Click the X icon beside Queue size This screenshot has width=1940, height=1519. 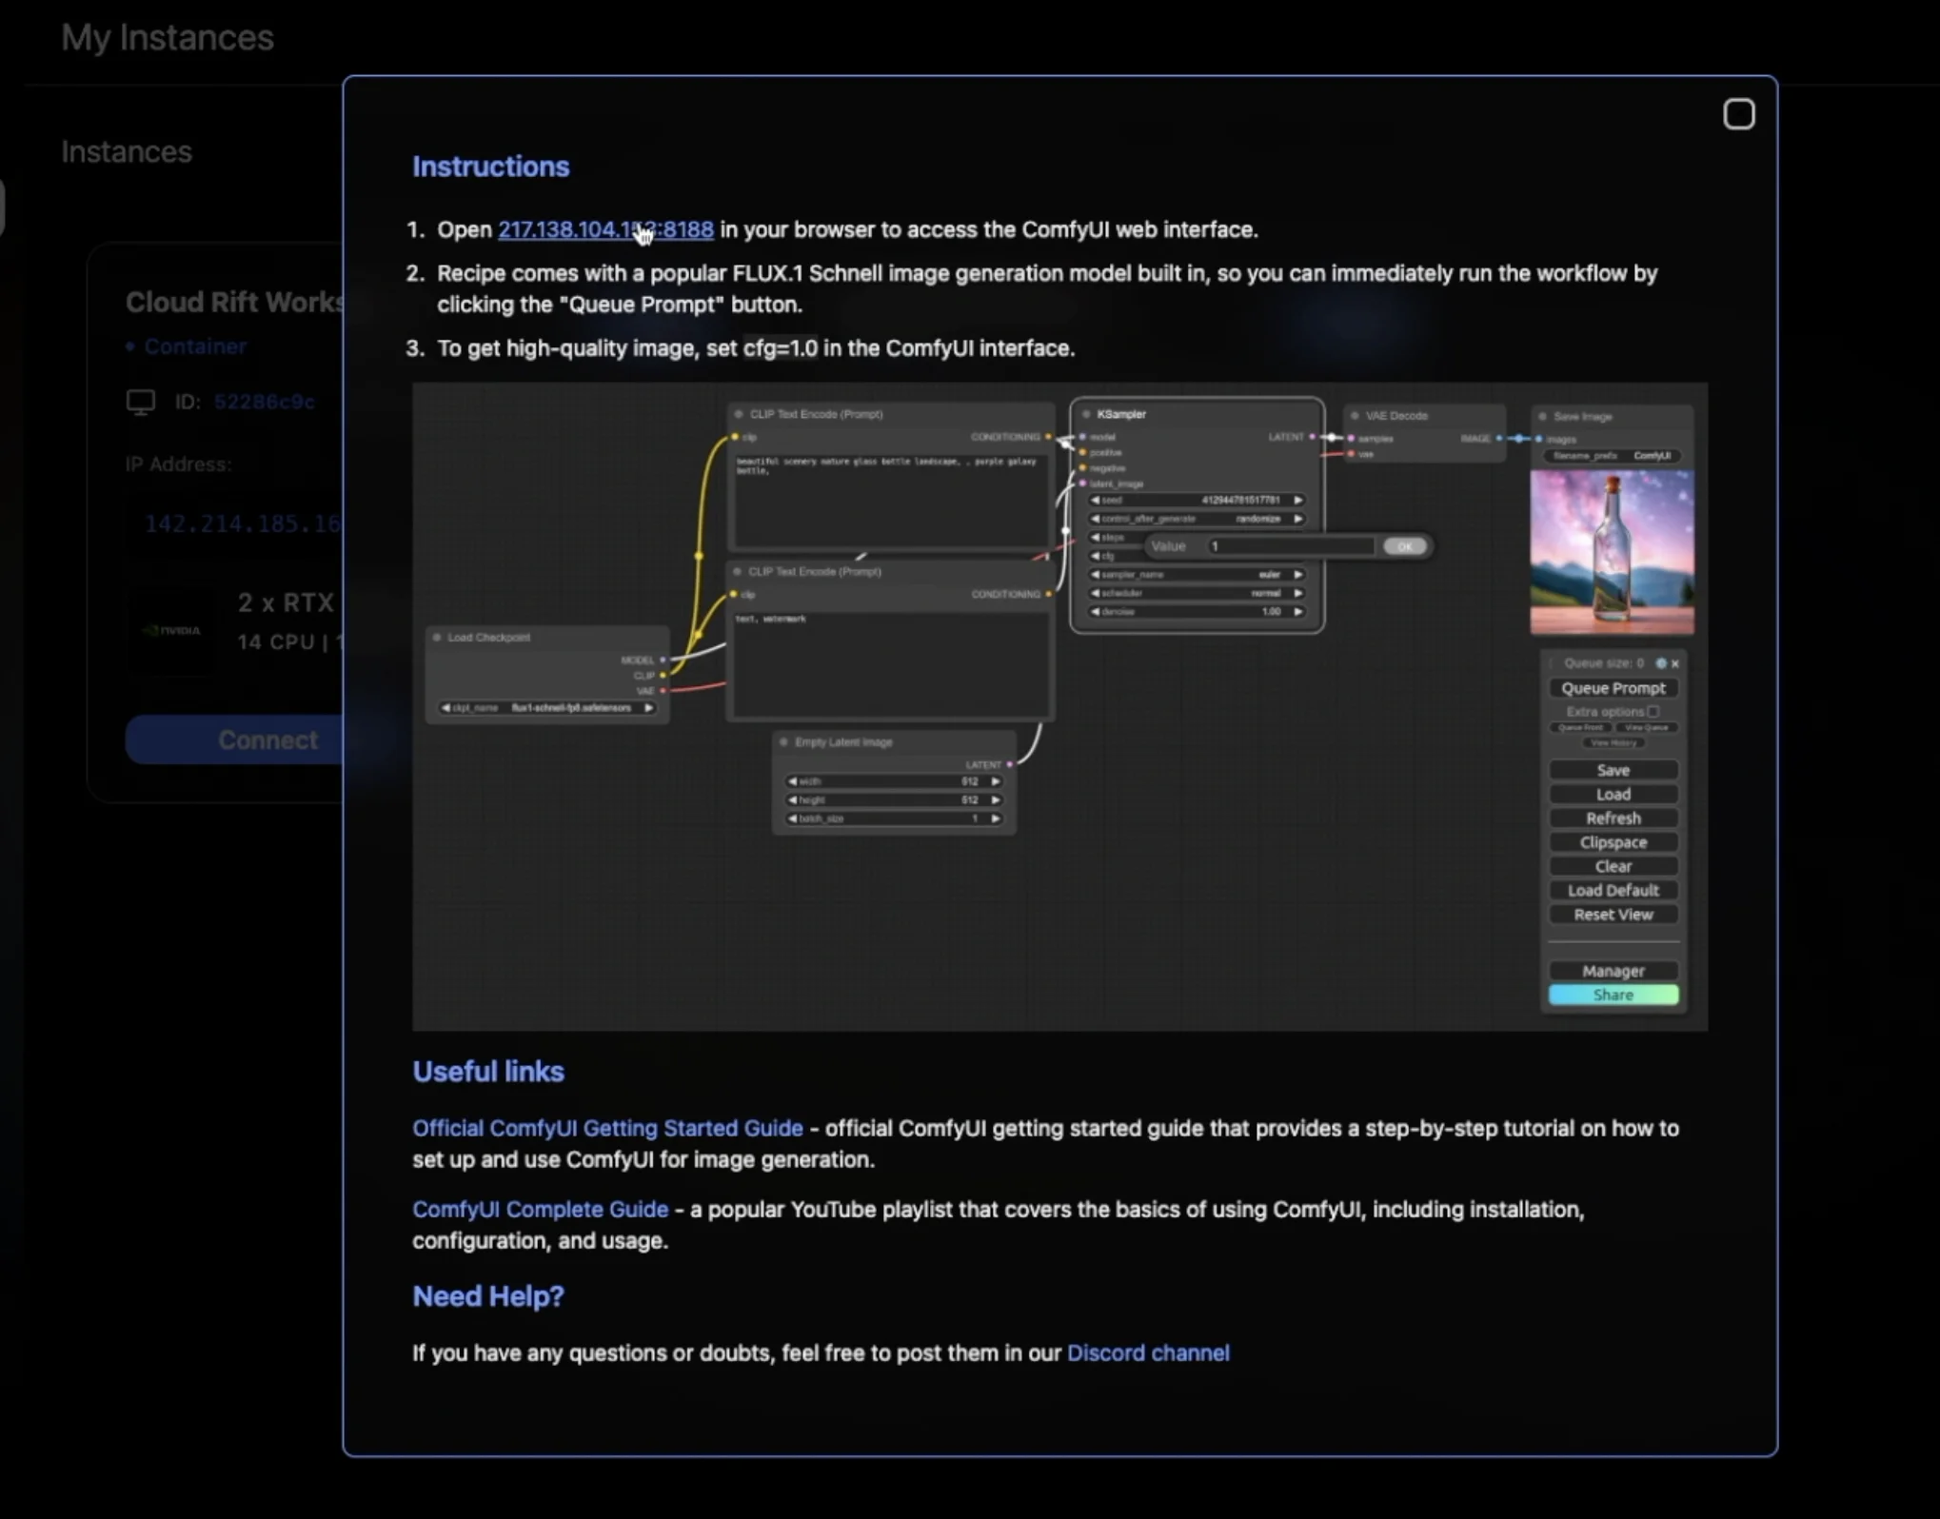[1675, 663]
